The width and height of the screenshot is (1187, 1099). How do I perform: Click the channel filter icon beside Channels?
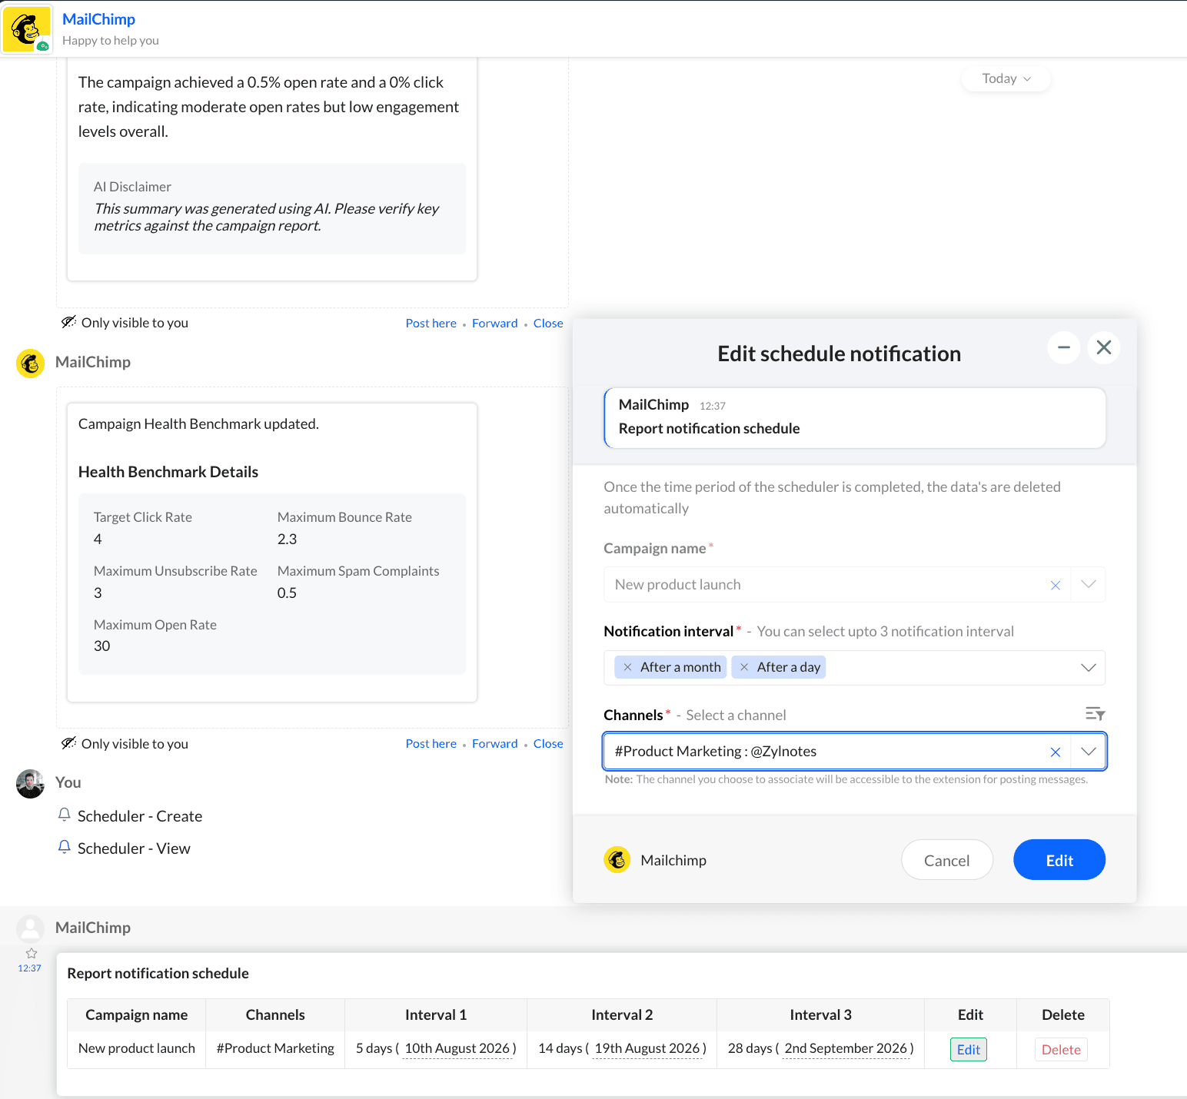(x=1095, y=714)
